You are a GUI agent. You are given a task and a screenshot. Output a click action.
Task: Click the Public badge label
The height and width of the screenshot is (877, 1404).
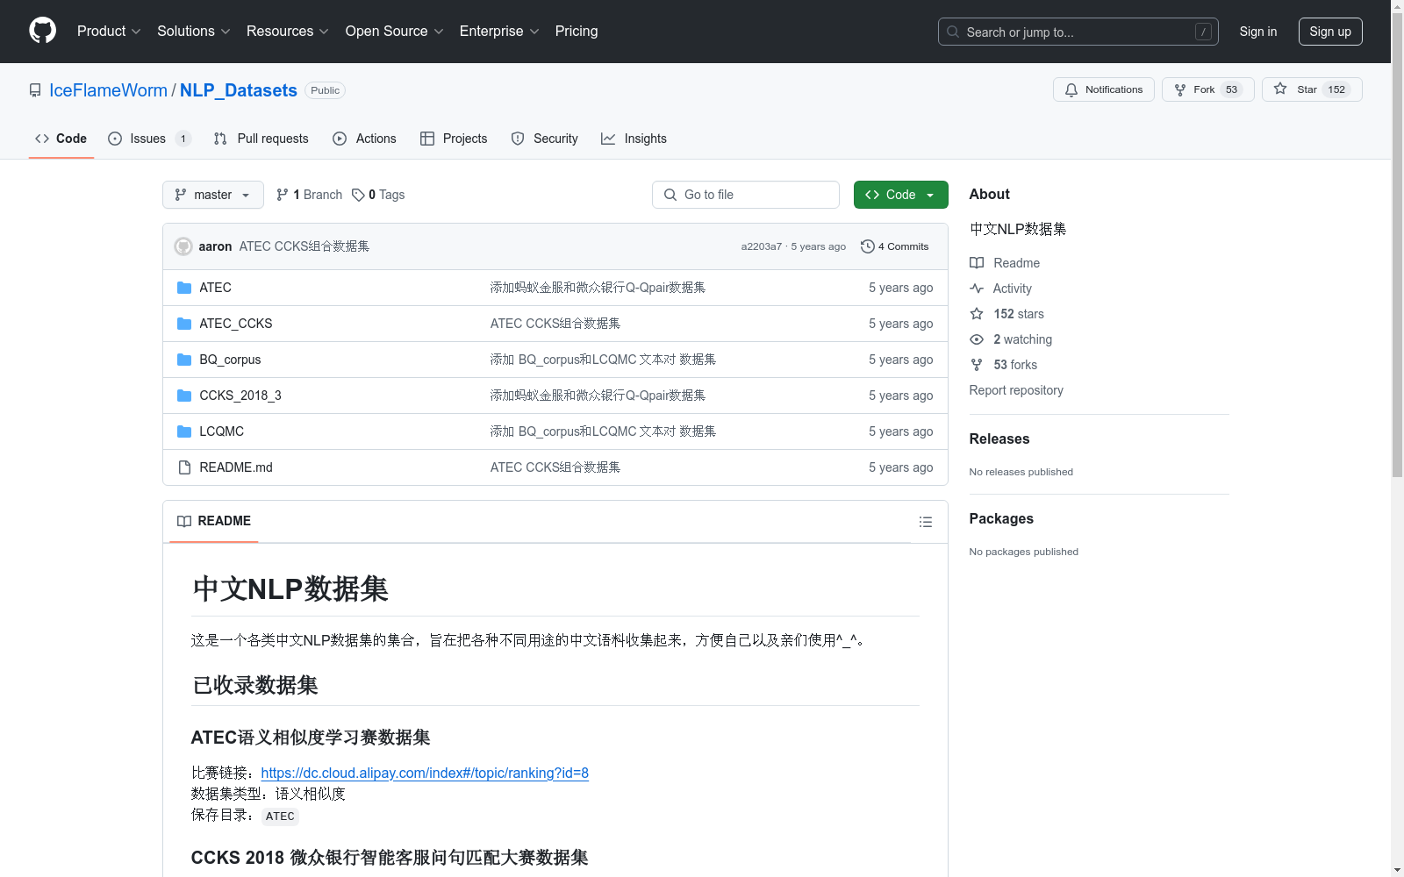pos(325,90)
